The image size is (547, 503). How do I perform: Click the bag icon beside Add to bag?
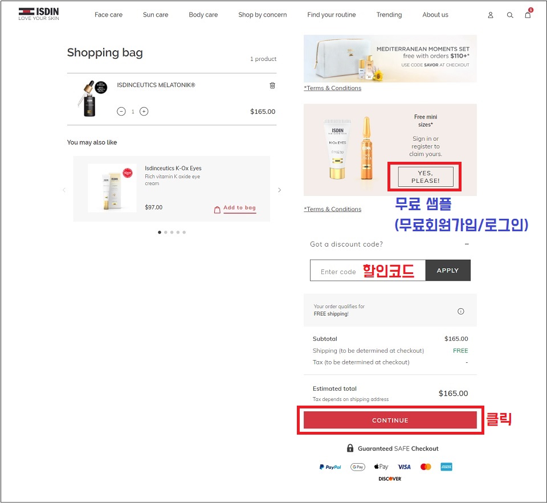pos(217,210)
